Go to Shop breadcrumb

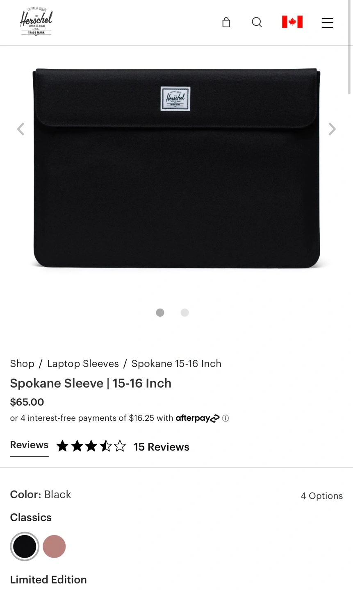[22, 364]
